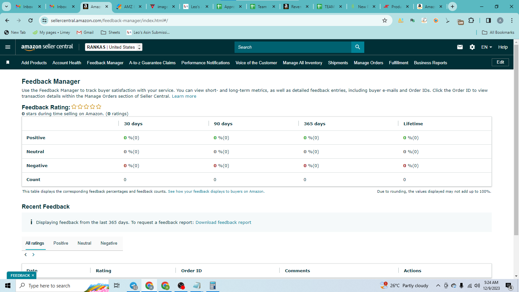Open the Sheets bookmark folder
Screen dimensions: 519x292
click(x=110, y=32)
